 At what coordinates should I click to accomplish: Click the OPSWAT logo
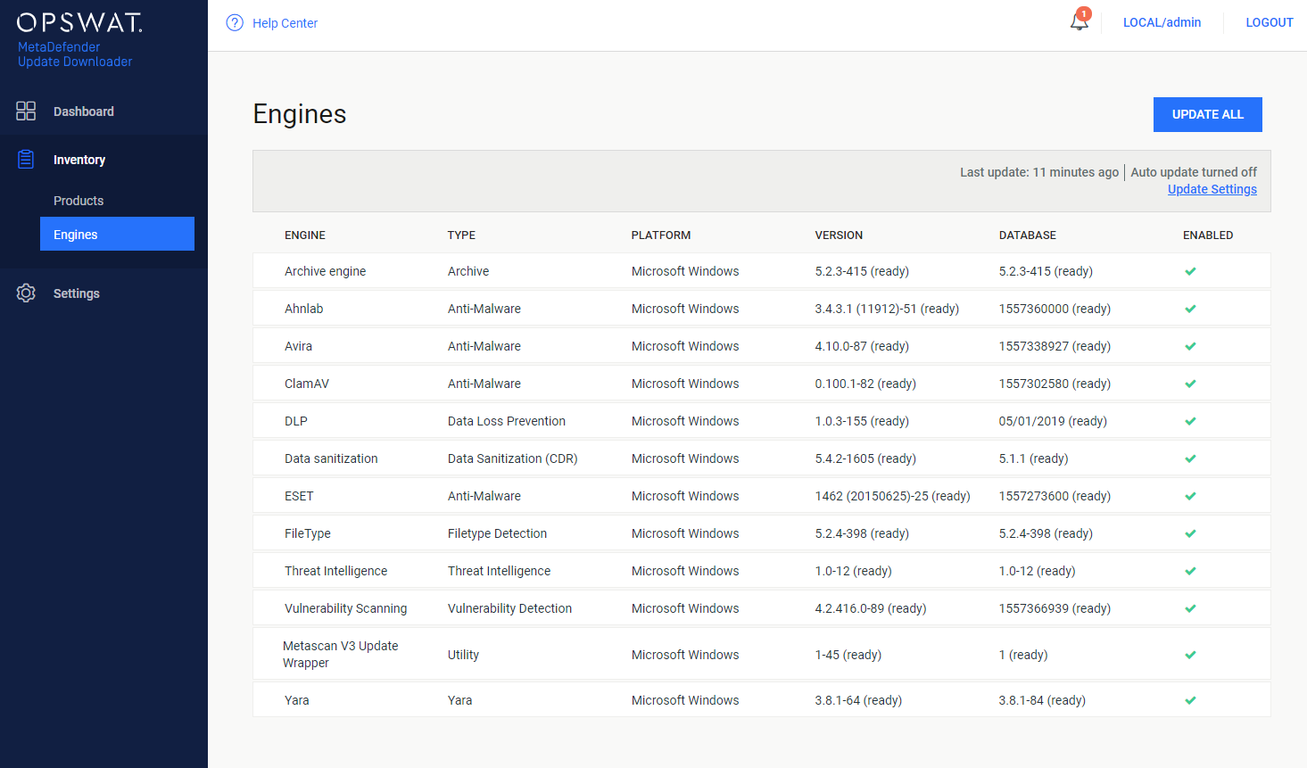[x=79, y=22]
